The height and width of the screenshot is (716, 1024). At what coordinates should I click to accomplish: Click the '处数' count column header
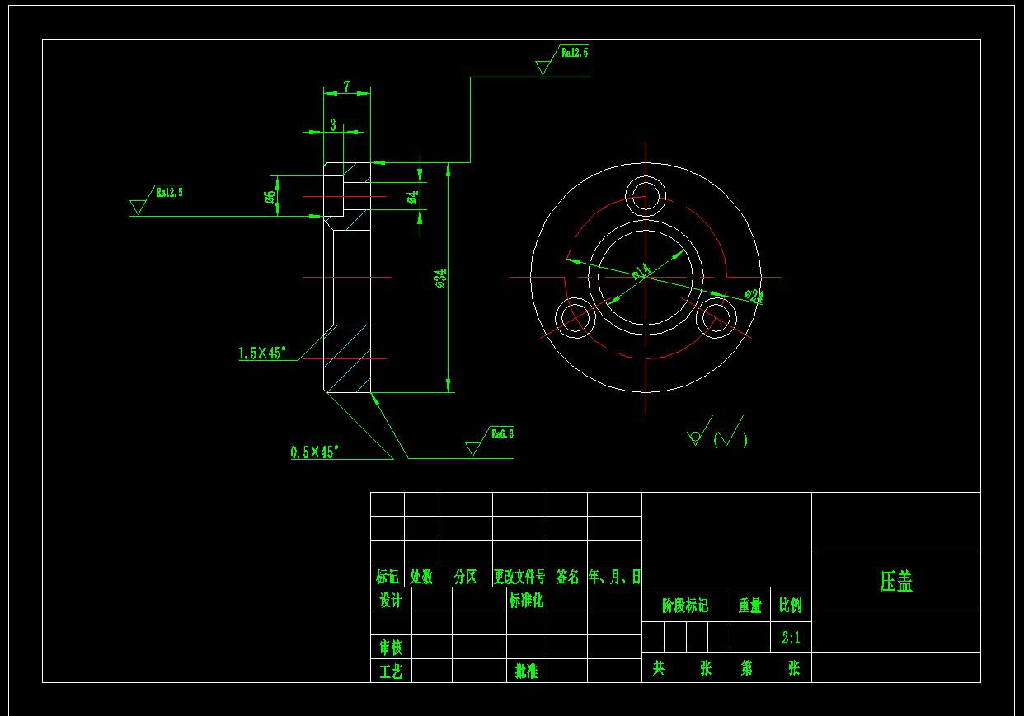coord(421,576)
